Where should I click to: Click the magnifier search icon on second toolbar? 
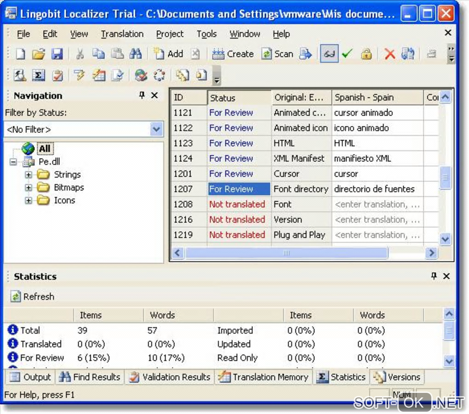click(x=20, y=75)
